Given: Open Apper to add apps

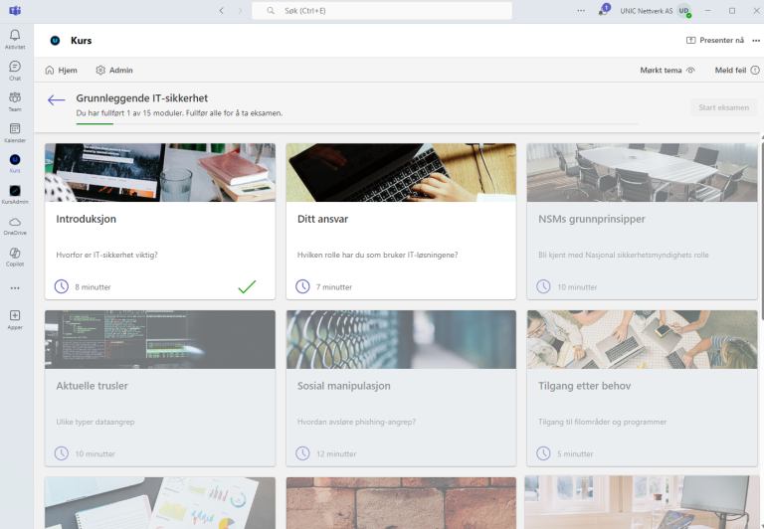Looking at the screenshot, I should tap(15, 319).
